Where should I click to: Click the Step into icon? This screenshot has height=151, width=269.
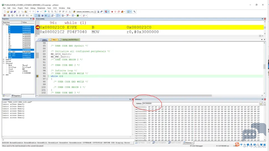click(17, 16)
